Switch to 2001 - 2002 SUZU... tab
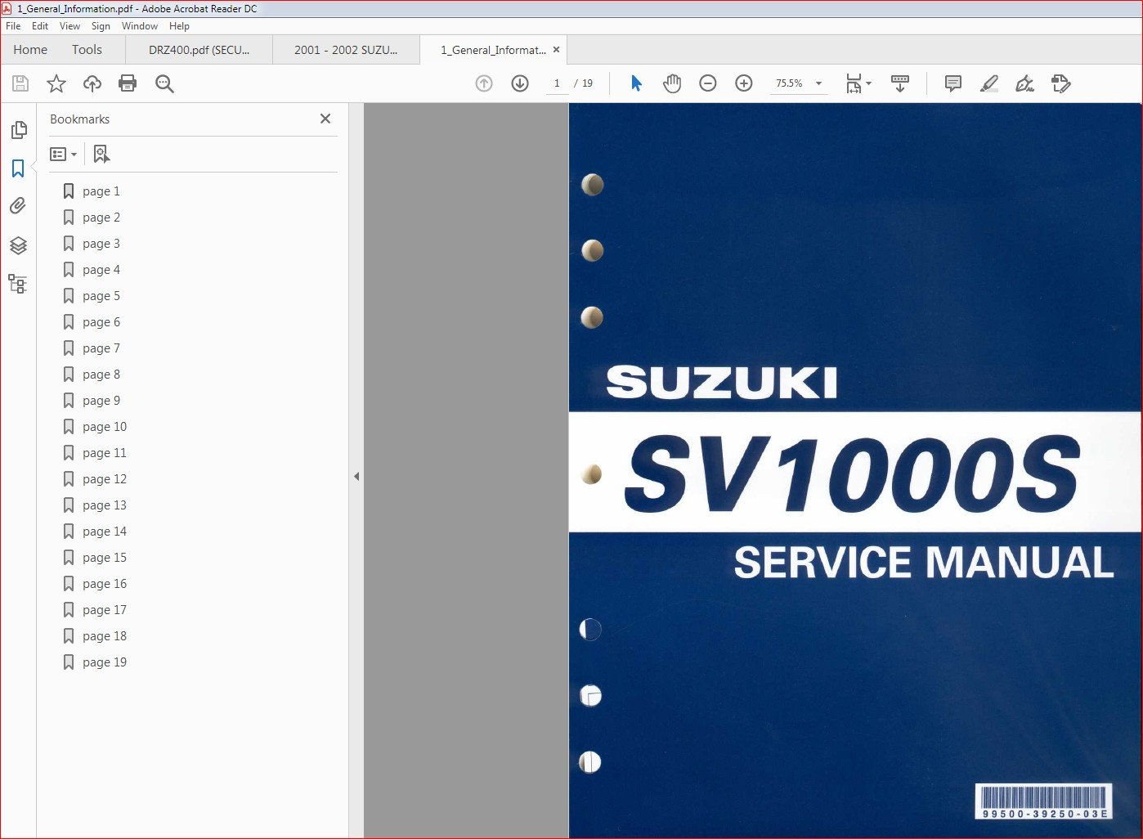The image size is (1143, 839). [346, 50]
